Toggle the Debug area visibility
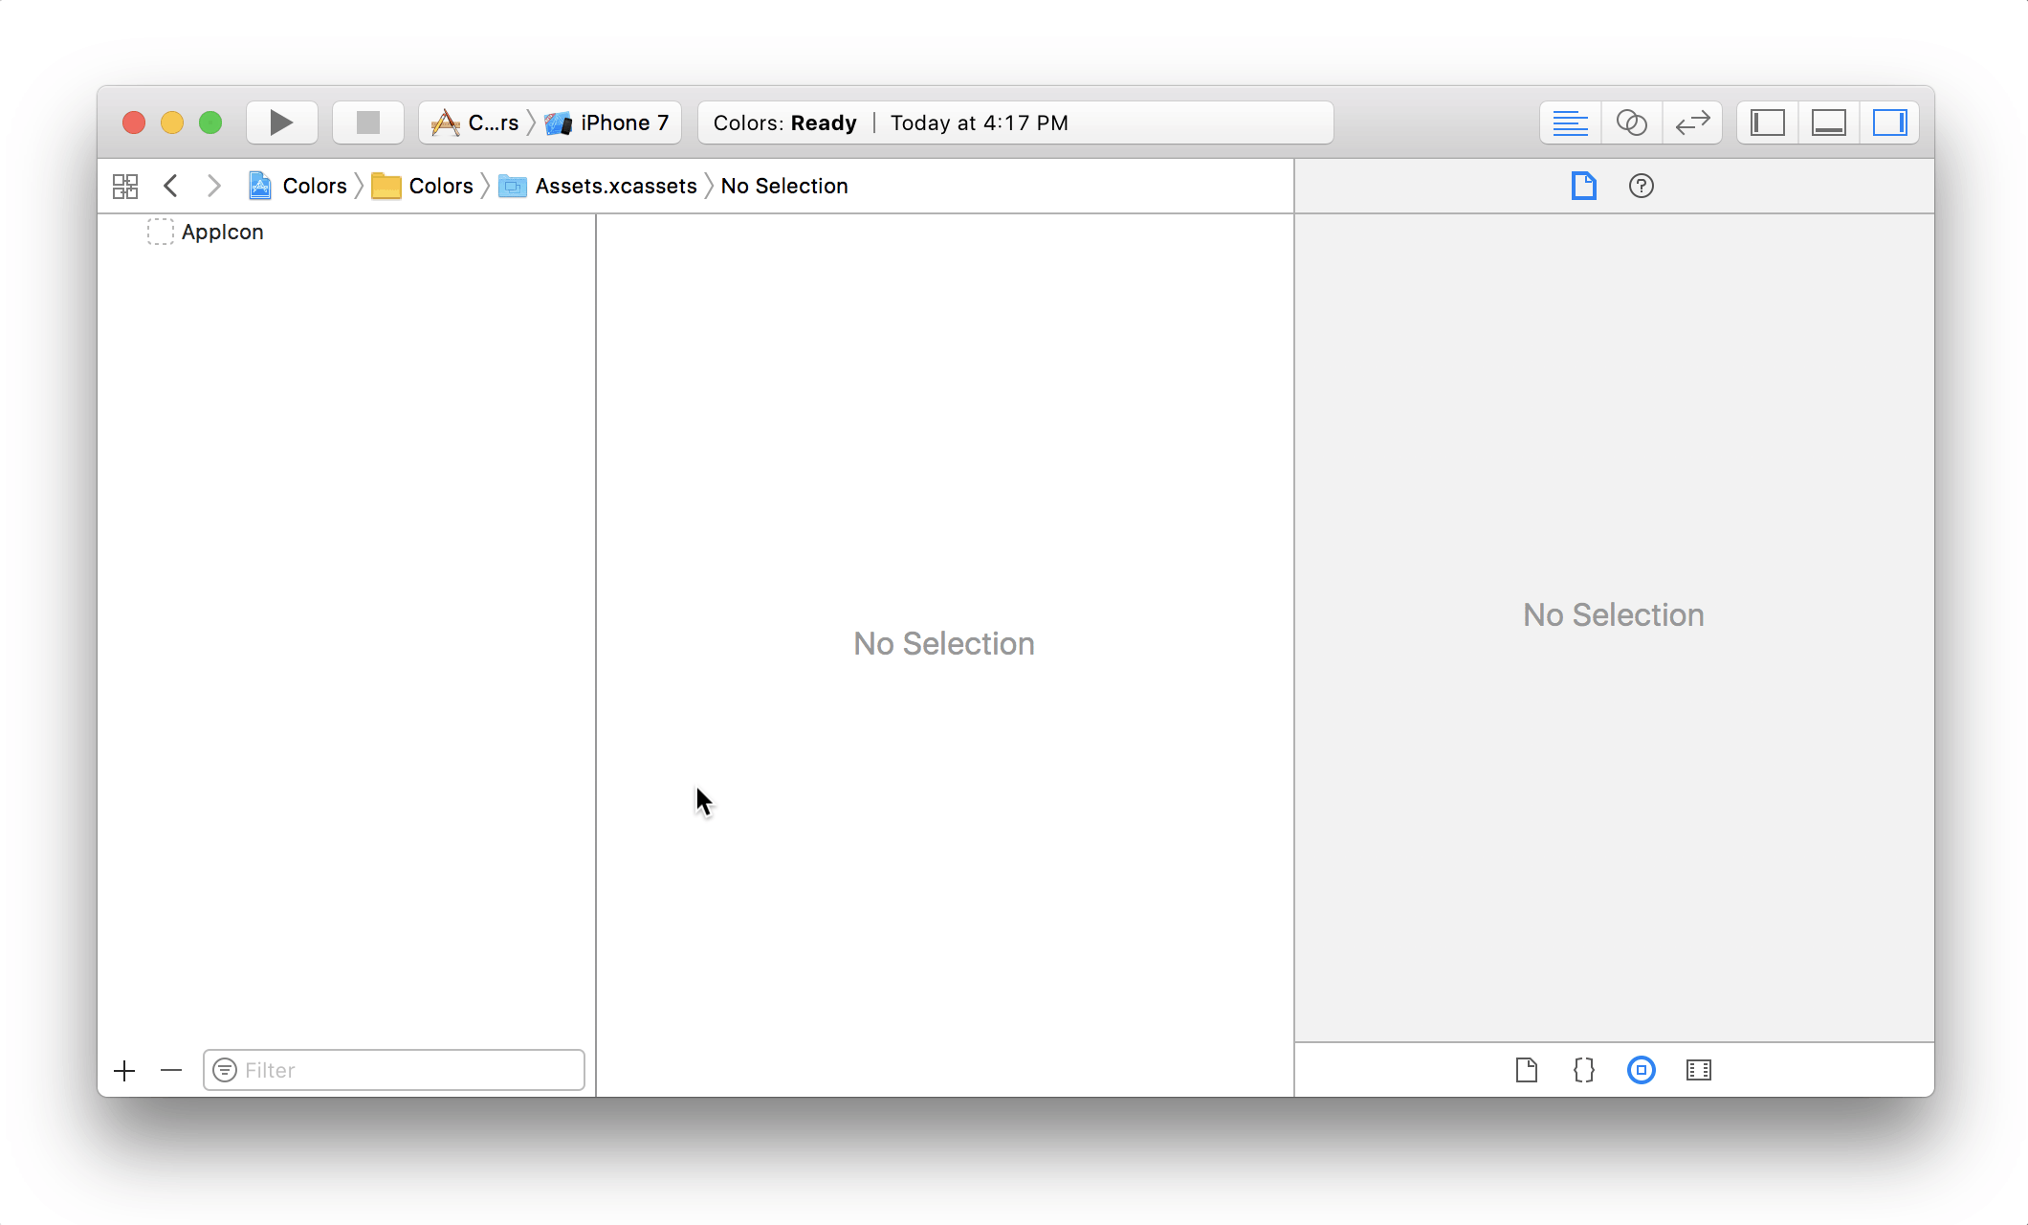The image size is (2028, 1225). click(x=1829, y=122)
